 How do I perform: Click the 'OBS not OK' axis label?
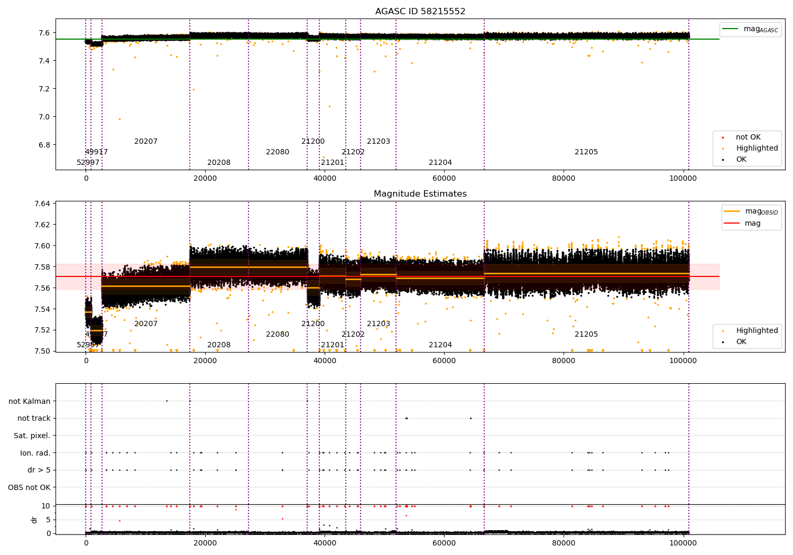[x=30, y=487]
